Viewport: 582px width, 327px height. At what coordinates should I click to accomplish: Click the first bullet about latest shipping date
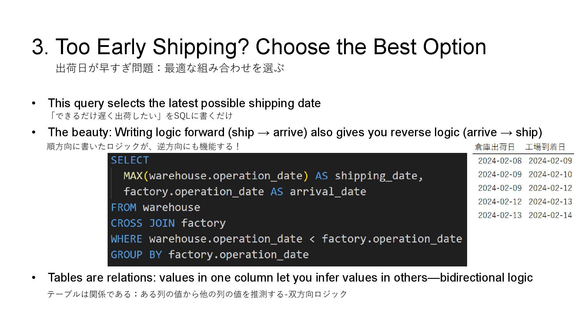point(184,103)
